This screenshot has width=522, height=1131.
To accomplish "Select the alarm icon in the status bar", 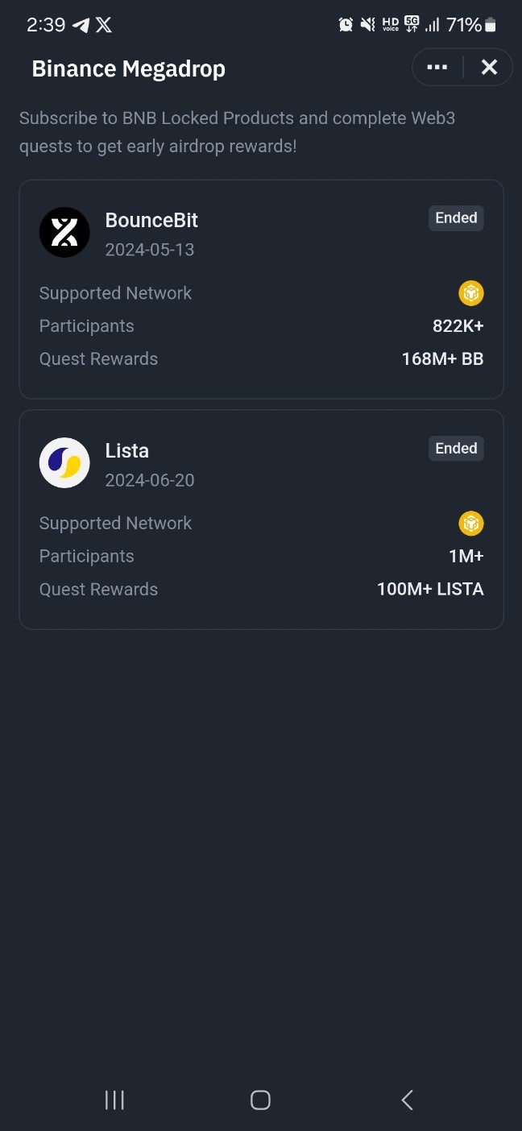I will (x=345, y=24).
